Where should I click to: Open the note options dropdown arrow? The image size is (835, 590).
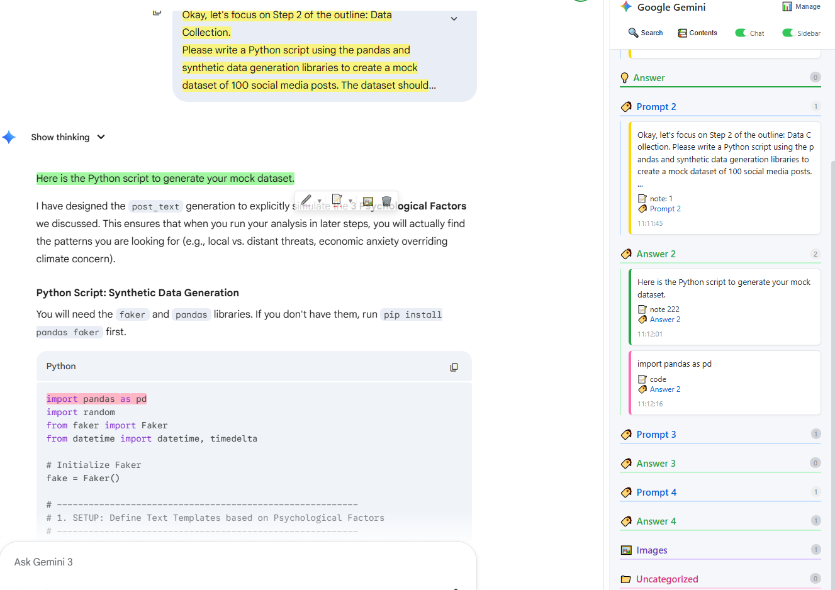[x=350, y=201]
